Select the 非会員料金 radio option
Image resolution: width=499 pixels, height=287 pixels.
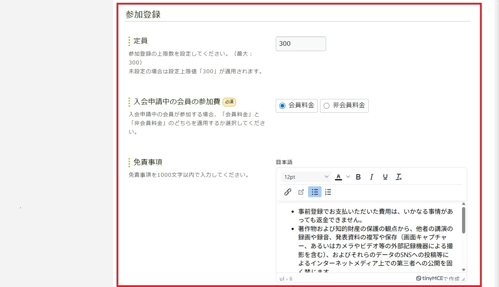point(326,106)
